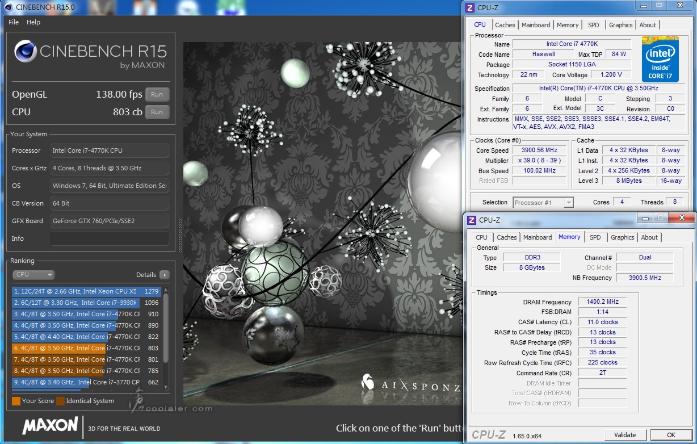Open the File menu in Cinebench
This screenshot has height=444, width=697.
pyautogui.click(x=14, y=22)
